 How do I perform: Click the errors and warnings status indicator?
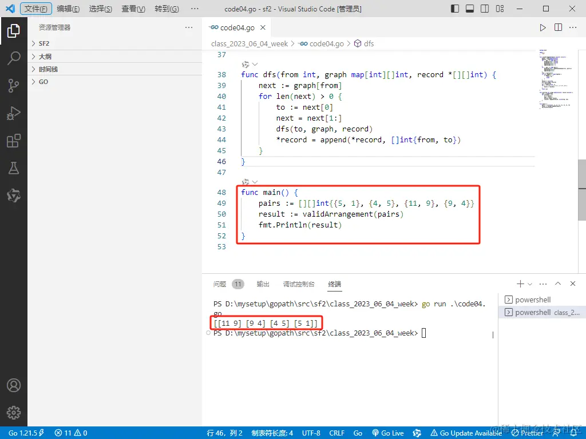point(71,433)
